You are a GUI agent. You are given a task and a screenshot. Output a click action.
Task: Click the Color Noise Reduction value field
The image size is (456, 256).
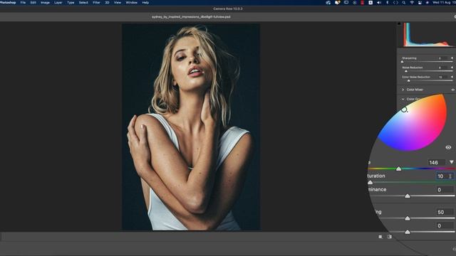[x=443, y=78]
